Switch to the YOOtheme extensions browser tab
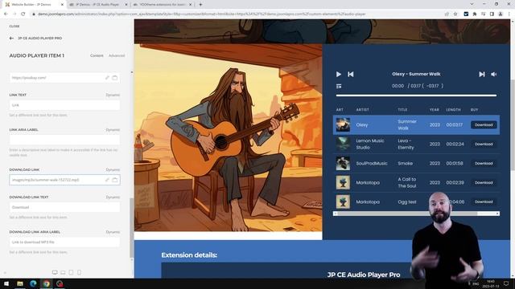 pos(163,5)
